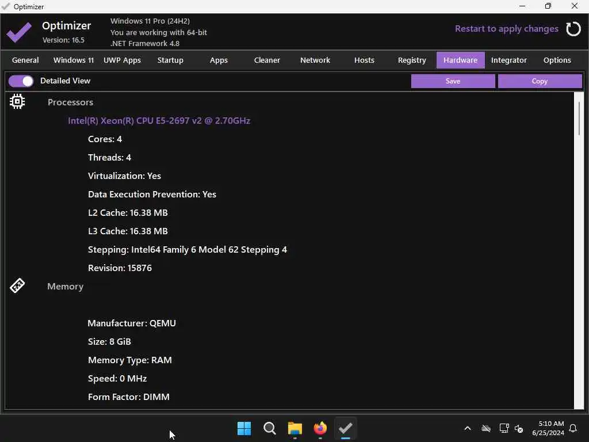Open File Explorer from taskbar
589x442 pixels.
pyautogui.click(x=295, y=428)
